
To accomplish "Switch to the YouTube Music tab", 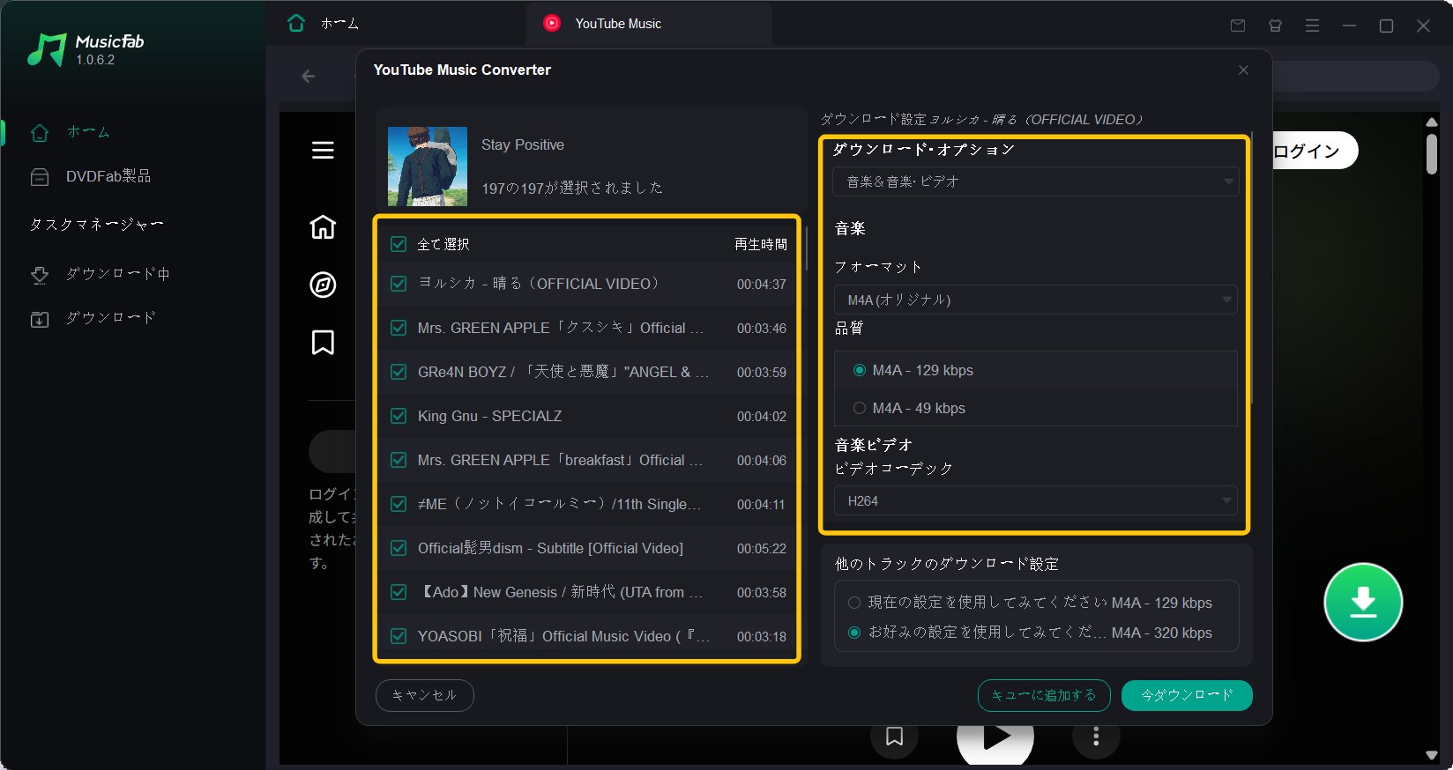I will (x=648, y=24).
